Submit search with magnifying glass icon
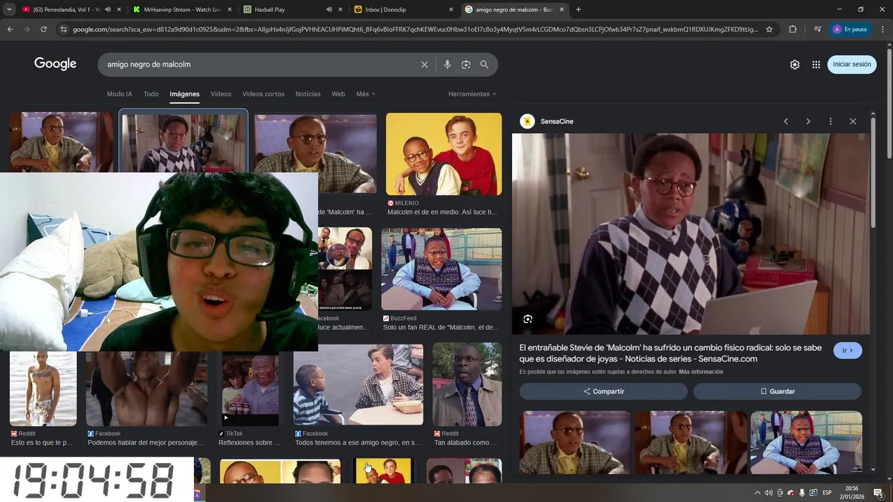Screen dimensions: 893x502 click(484, 64)
